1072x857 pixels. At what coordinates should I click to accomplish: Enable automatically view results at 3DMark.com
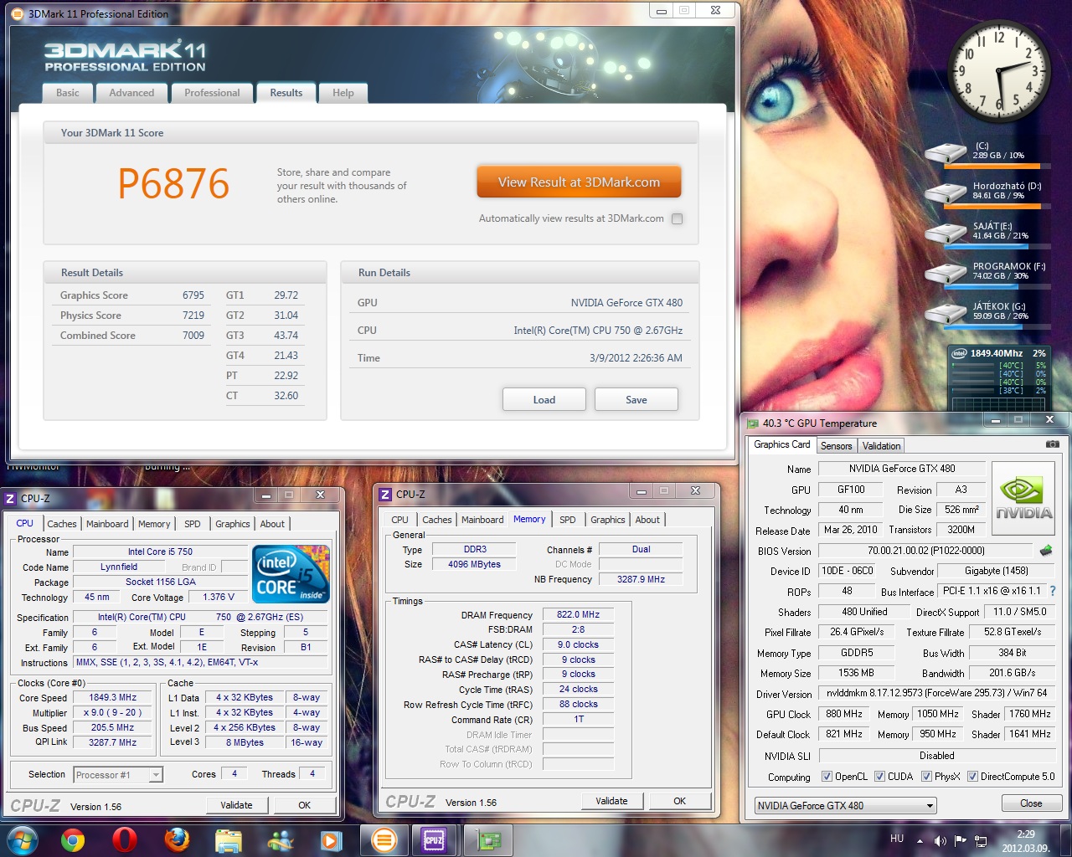[x=677, y=218]
